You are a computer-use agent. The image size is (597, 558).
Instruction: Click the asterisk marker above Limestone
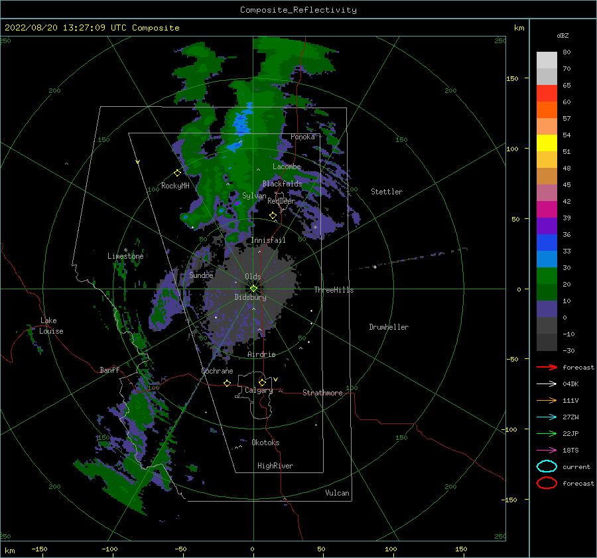click(125, 250)
